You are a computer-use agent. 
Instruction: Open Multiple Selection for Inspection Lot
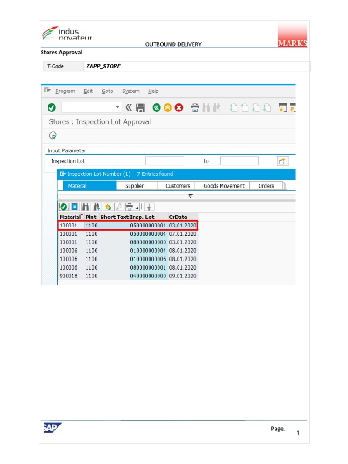[282, 161]
